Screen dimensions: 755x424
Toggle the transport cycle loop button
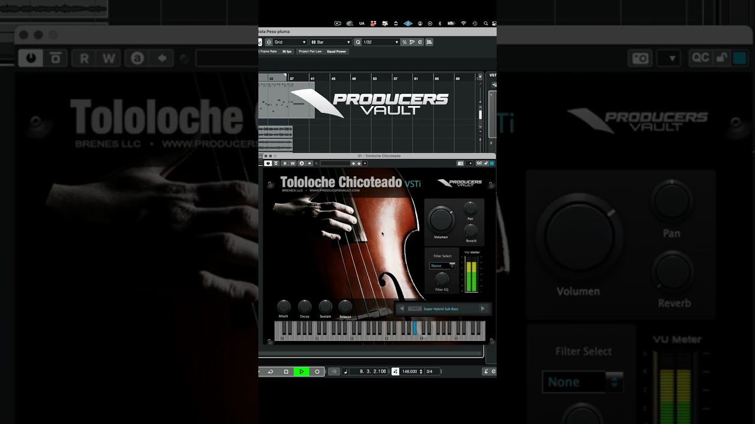[271, 372]
